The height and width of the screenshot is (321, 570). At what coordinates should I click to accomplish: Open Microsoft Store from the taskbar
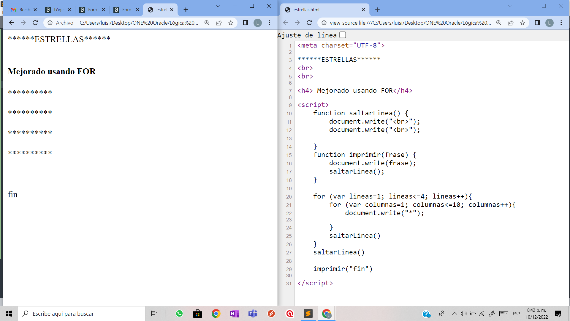[x=197, y=314]
